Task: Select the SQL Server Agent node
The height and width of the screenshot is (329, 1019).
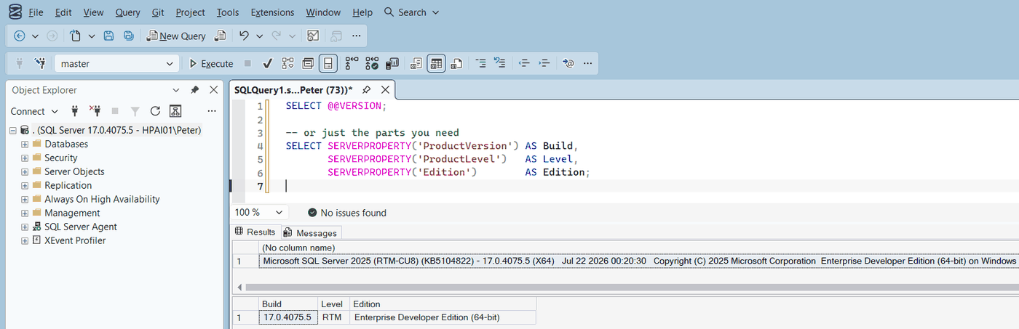Action: point(80,227)
